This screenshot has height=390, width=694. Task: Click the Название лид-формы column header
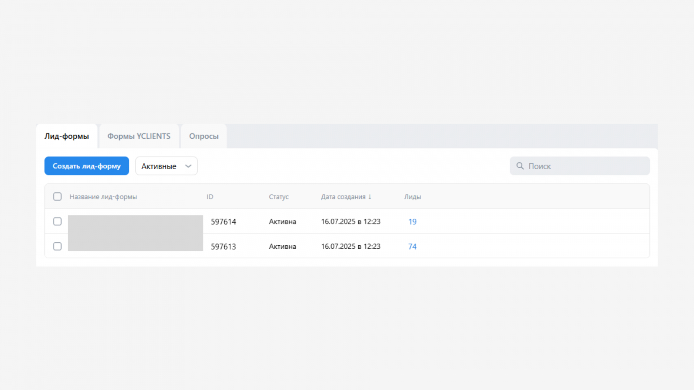[x=103, y=197]
